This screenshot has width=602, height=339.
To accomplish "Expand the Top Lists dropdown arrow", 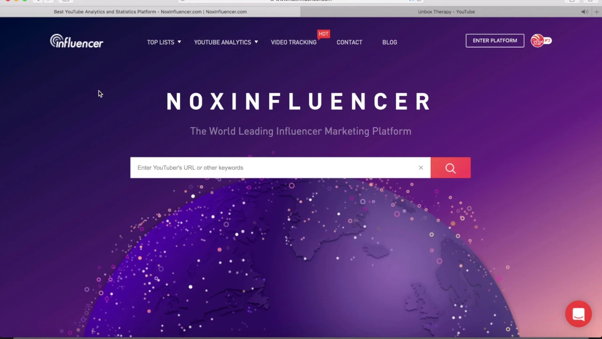I will point(179,42).
